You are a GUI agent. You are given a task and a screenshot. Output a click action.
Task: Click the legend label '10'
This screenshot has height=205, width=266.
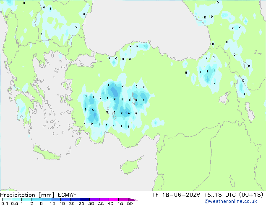point(52,203)
